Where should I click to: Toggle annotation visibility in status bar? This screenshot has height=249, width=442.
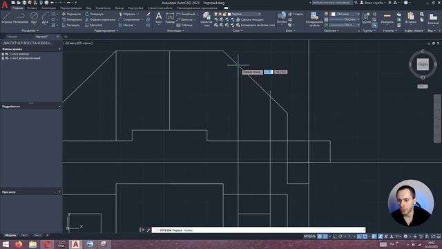[x=380, y=237]
